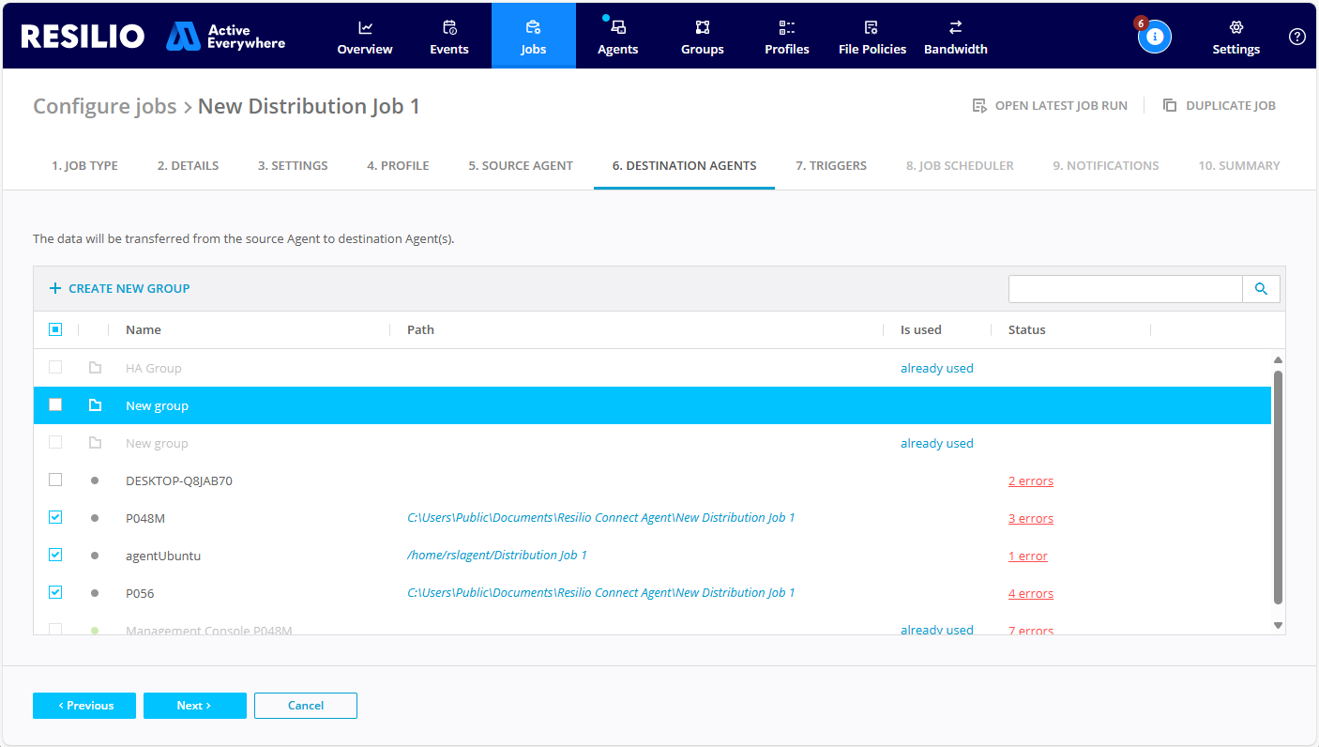
Task: Click the Duplicate Job icon
Action: point(1170,105)
